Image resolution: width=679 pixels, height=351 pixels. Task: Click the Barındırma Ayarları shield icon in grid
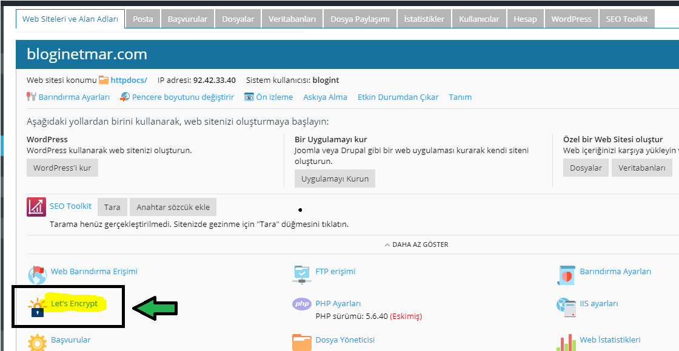[566, 275]
